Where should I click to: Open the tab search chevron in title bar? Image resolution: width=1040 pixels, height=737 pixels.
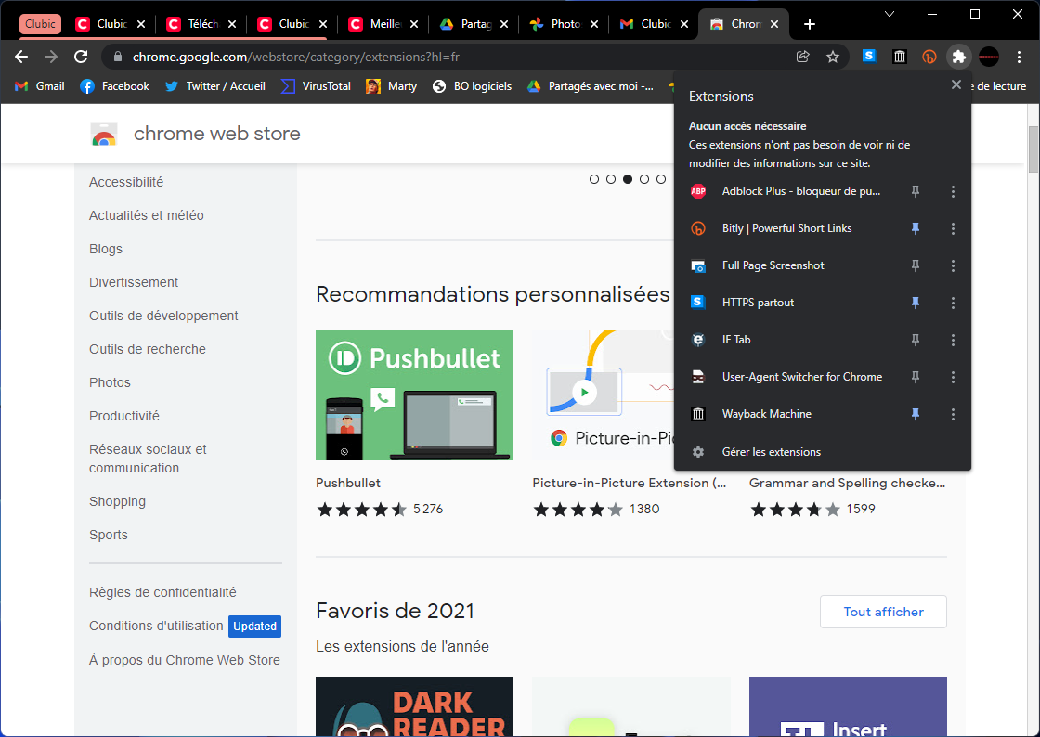click(890, 14)
